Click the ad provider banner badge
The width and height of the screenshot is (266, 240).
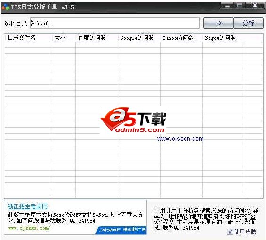click(121, 230)
